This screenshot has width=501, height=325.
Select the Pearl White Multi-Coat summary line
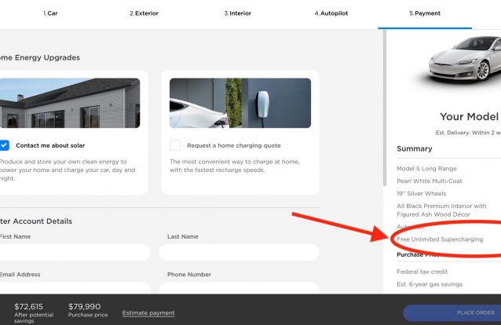430,181
